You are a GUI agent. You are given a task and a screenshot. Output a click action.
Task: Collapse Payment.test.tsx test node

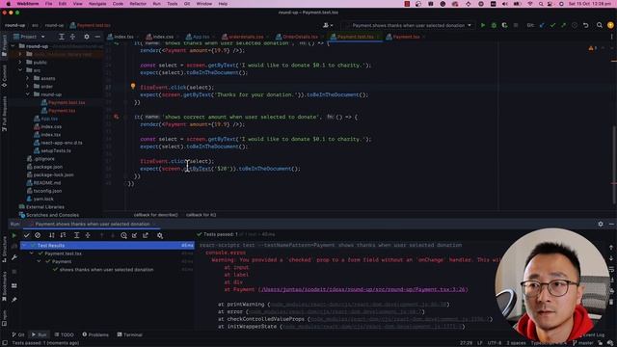coord(32,254)
